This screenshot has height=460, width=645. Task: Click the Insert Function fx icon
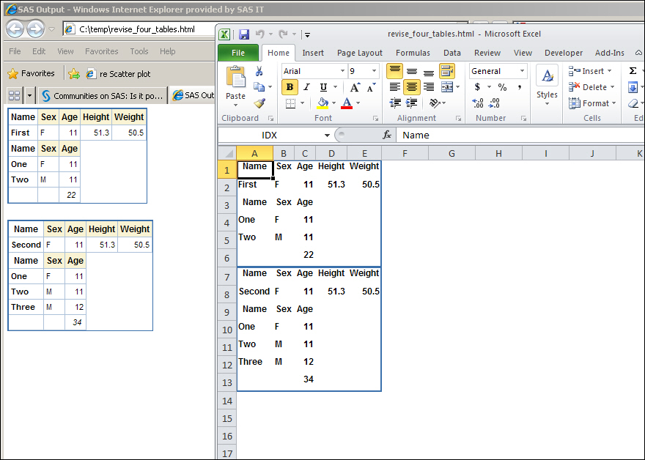(x=387, y=135)
